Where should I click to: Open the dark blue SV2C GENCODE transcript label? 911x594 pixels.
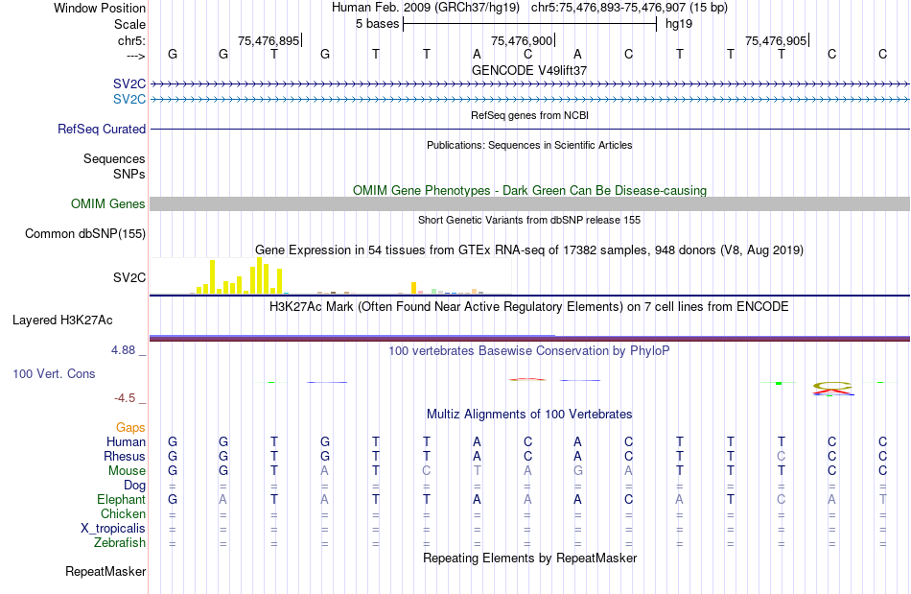(129, 84)
